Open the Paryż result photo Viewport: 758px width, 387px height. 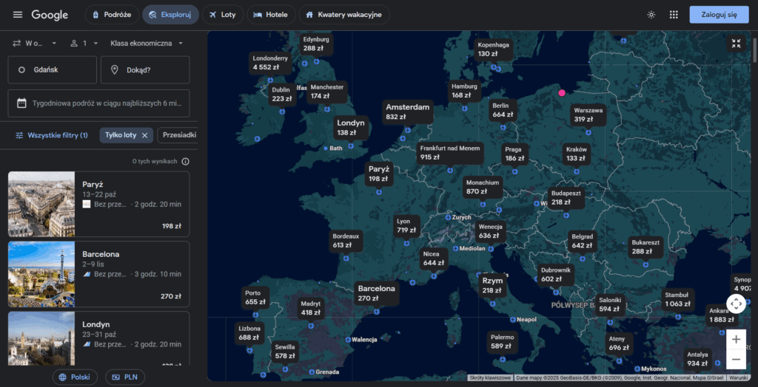pyautogui.click(x=41, y=204)
